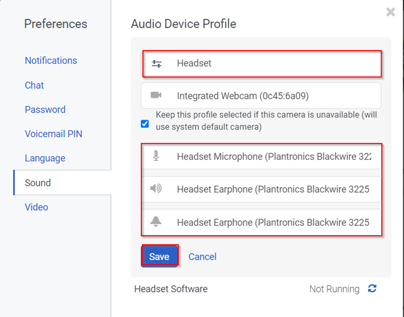Uncheck Keep this profile selected checkbox
The image size is (404, 317).
pos(145,124)
